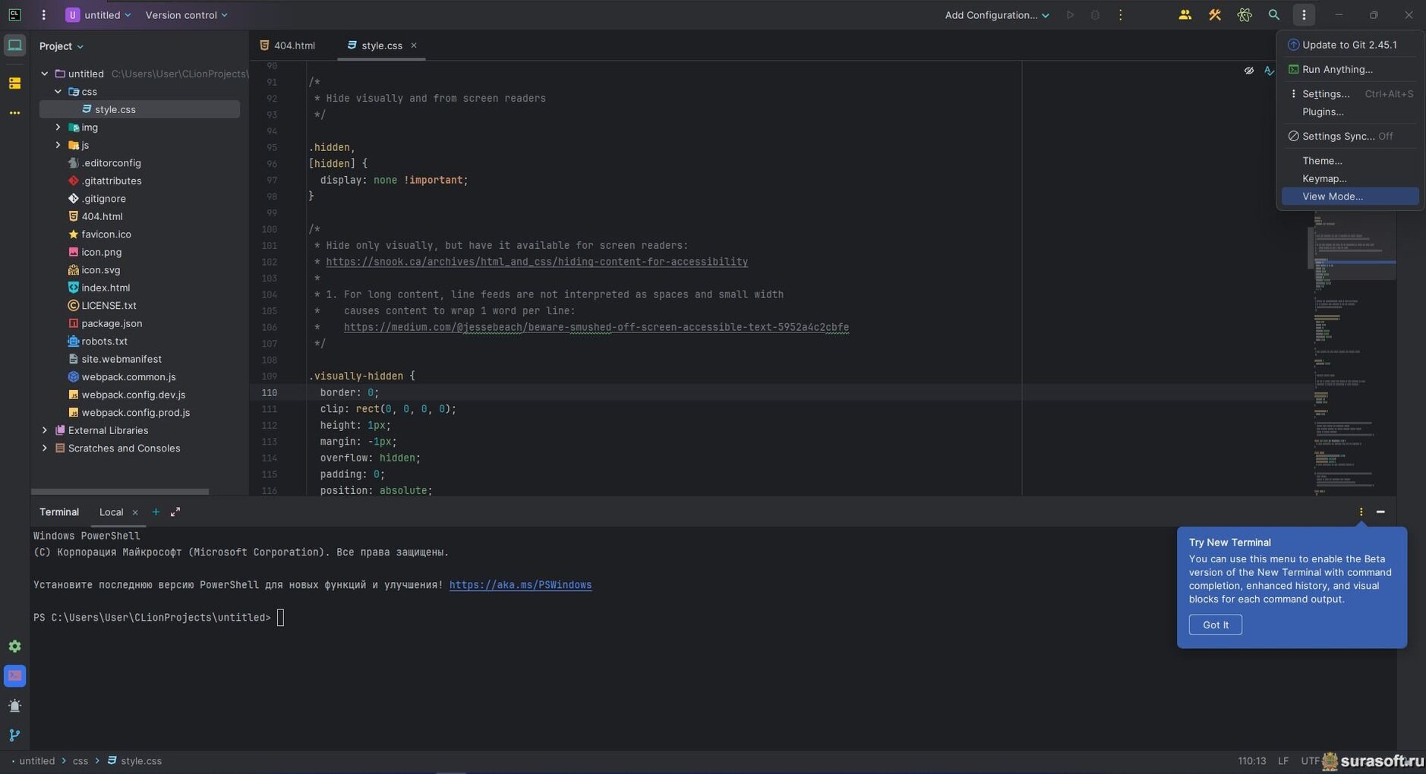Click the build hammer icon

[1214, 15]
